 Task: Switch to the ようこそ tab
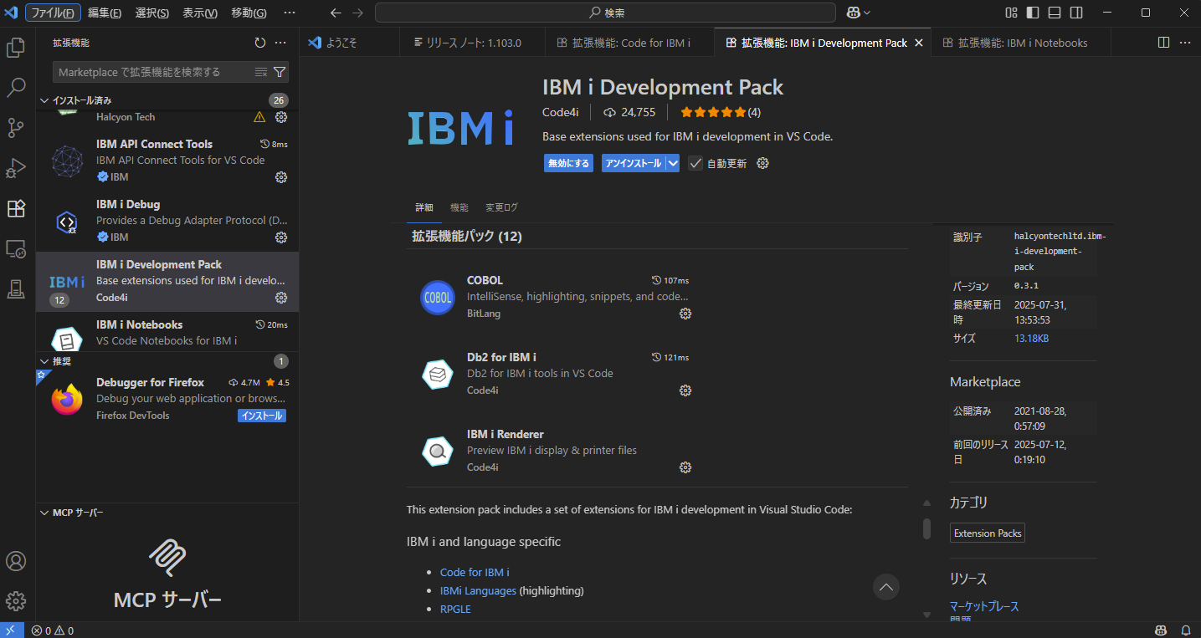click(x=349, y=43)
